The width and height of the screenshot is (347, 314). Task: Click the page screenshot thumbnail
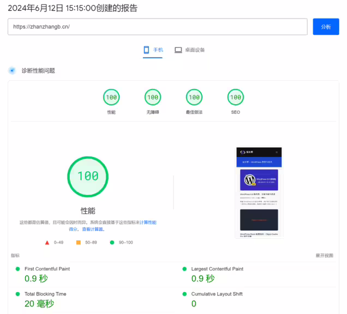point(259,192)
